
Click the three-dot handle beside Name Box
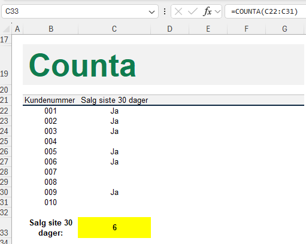pyautogui.click(x=165, y=11)
